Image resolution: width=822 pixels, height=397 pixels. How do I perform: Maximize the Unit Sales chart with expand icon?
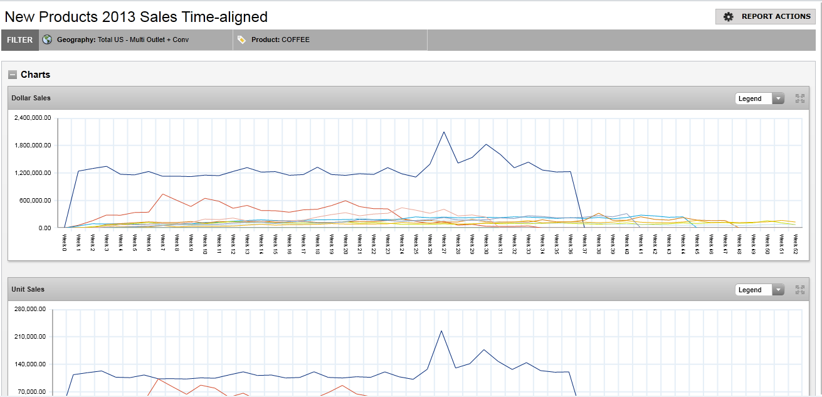tap(799, 290)
